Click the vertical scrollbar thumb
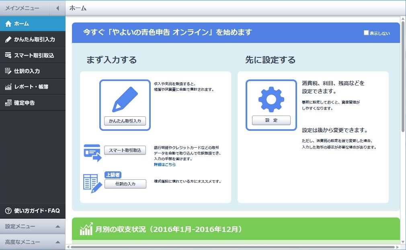Screen dimensions: 406x250 click(x=403, y=76)
